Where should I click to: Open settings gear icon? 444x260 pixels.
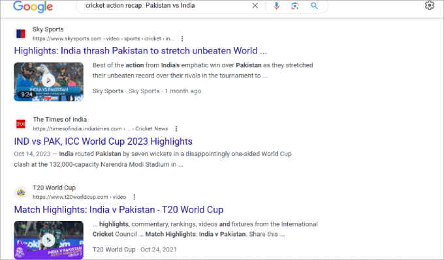tap(429, 5)
